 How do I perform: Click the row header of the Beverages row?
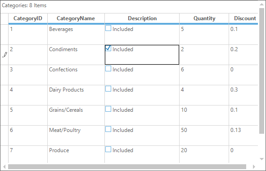[4, 35]
